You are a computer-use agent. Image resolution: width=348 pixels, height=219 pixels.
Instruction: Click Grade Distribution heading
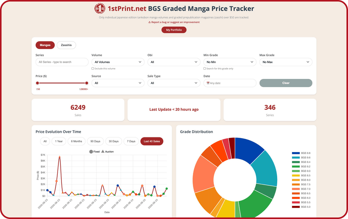[196, 132]
